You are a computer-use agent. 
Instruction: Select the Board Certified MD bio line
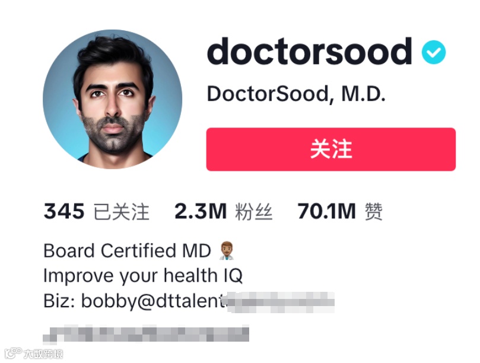[128, 251]
